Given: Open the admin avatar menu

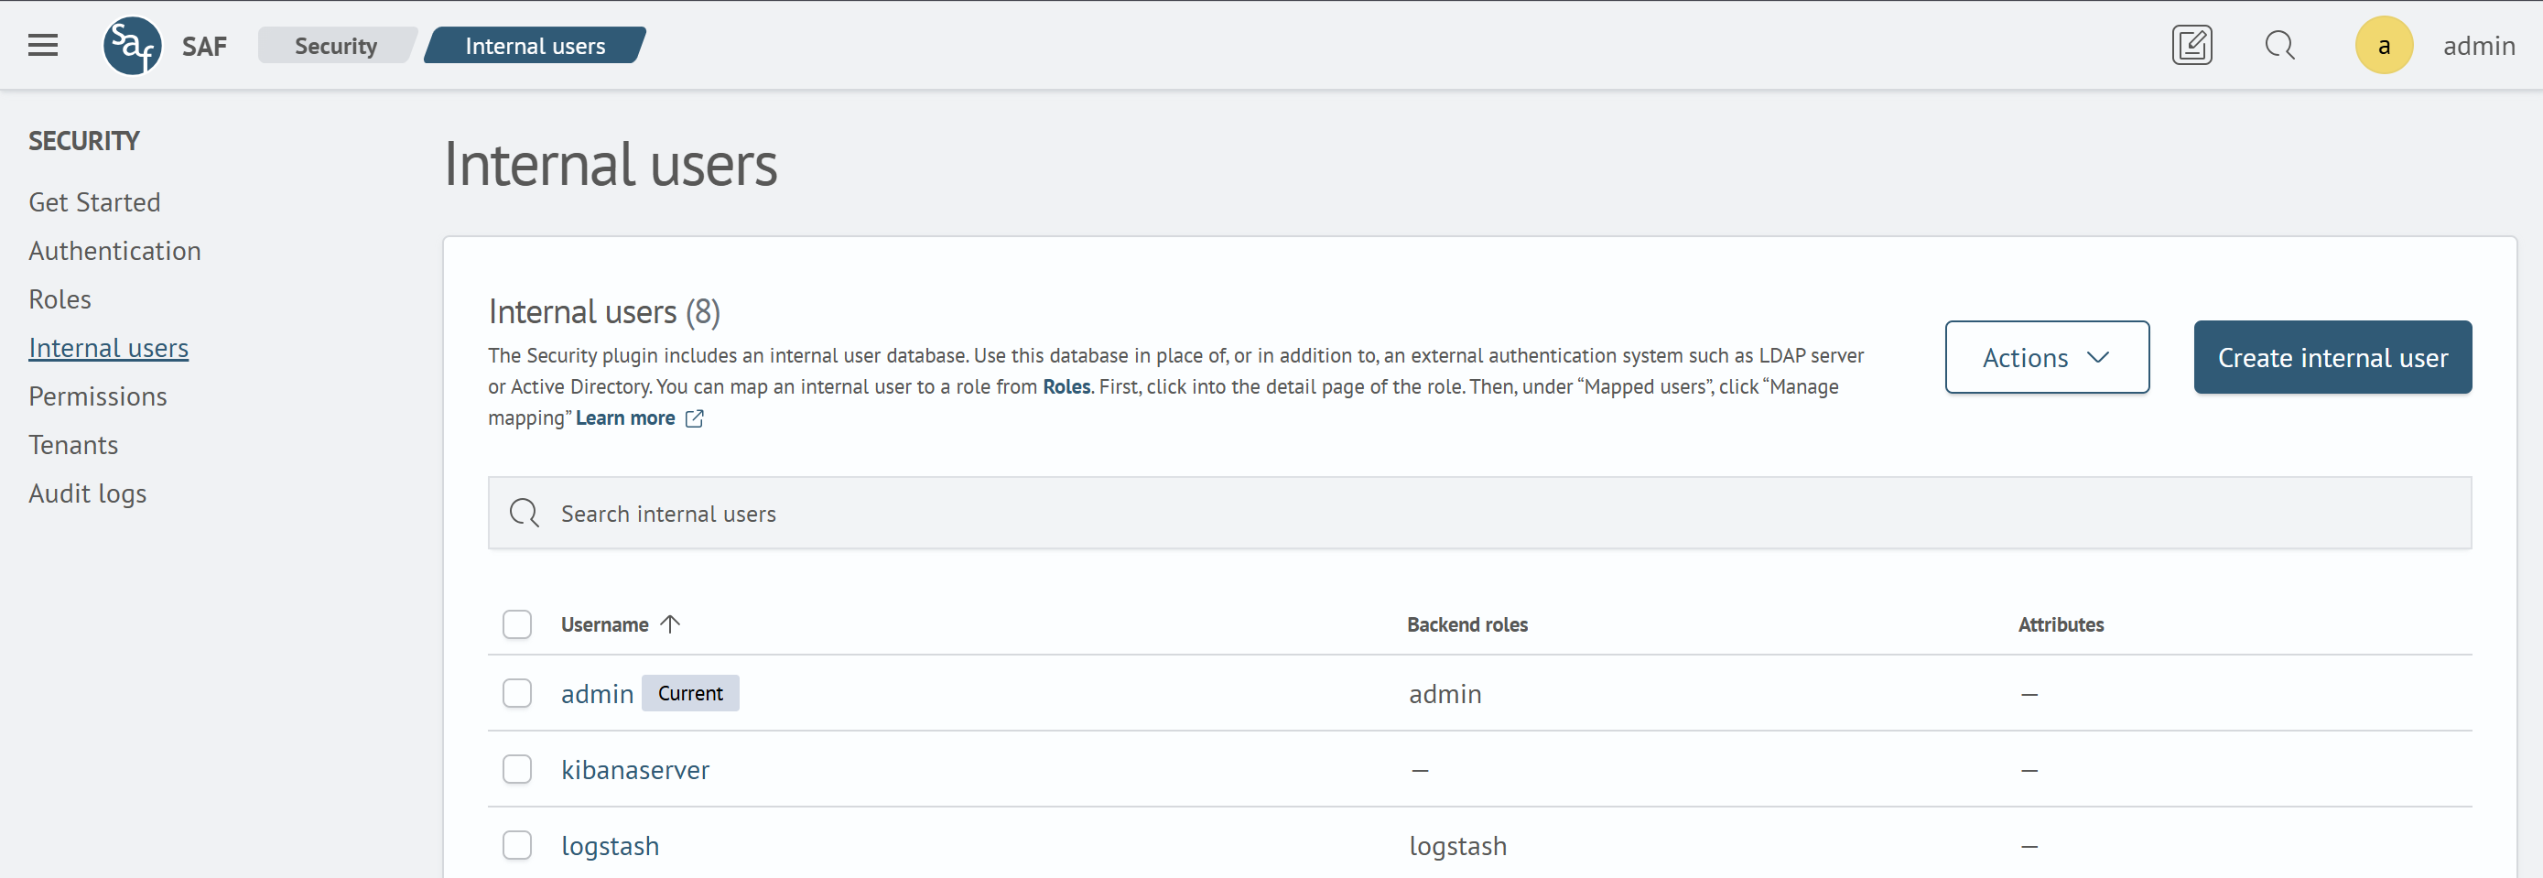Looking at the screenshot, I should pyautogui.click(x=2384, y=45).
